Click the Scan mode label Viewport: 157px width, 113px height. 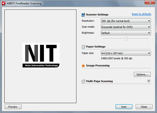pyautogui.click(x=88, y=27)
